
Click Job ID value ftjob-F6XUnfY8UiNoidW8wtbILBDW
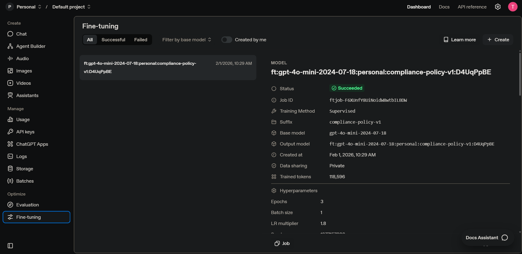[368, 100]
